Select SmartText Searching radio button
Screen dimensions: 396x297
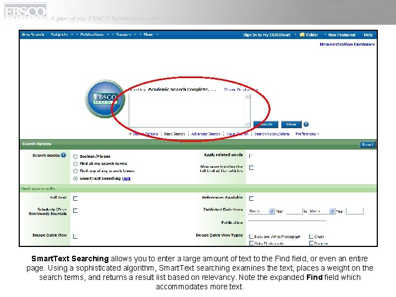75,178
